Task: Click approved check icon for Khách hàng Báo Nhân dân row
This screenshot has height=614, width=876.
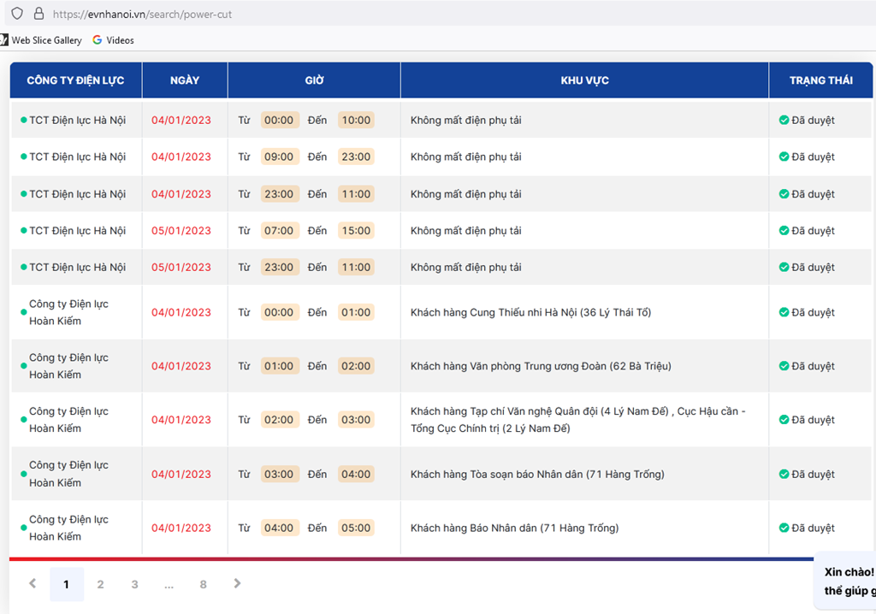Action: click(784, 528)
